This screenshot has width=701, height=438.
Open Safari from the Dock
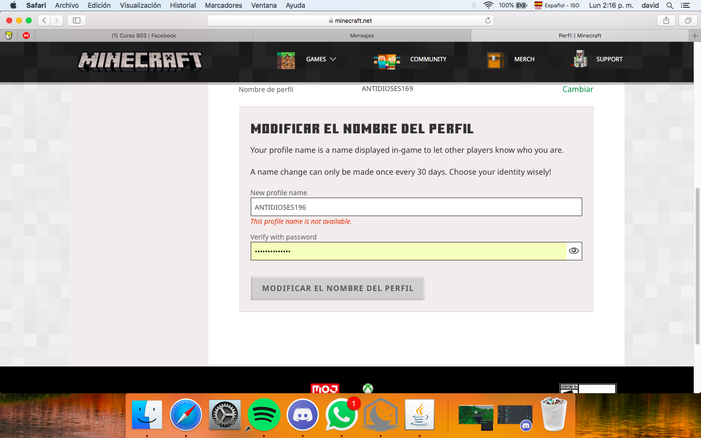tap(186, 415)
